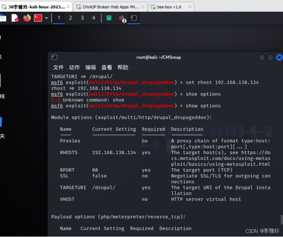Image resolution: width=283 pixels, height=237 pixels.
Task: Click the TARGETURI row label in the options table
Action: (73, 188)
